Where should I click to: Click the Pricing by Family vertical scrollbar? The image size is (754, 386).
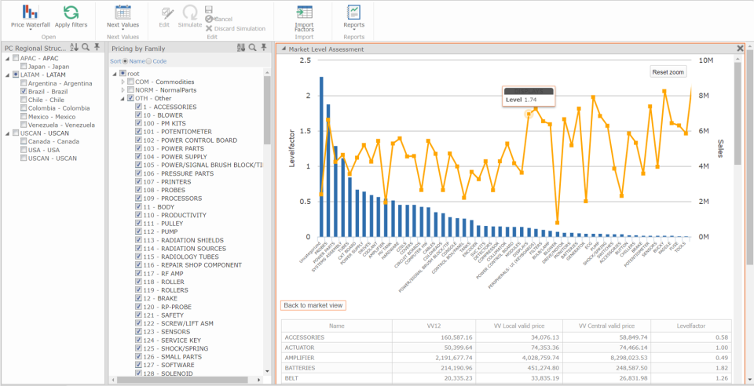267,111
